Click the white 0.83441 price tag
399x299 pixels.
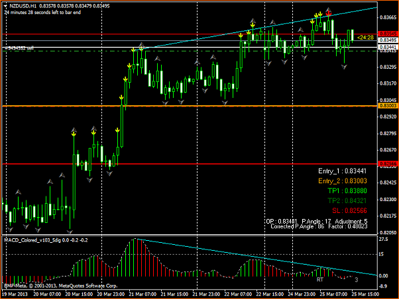click(x=388, y=47)
